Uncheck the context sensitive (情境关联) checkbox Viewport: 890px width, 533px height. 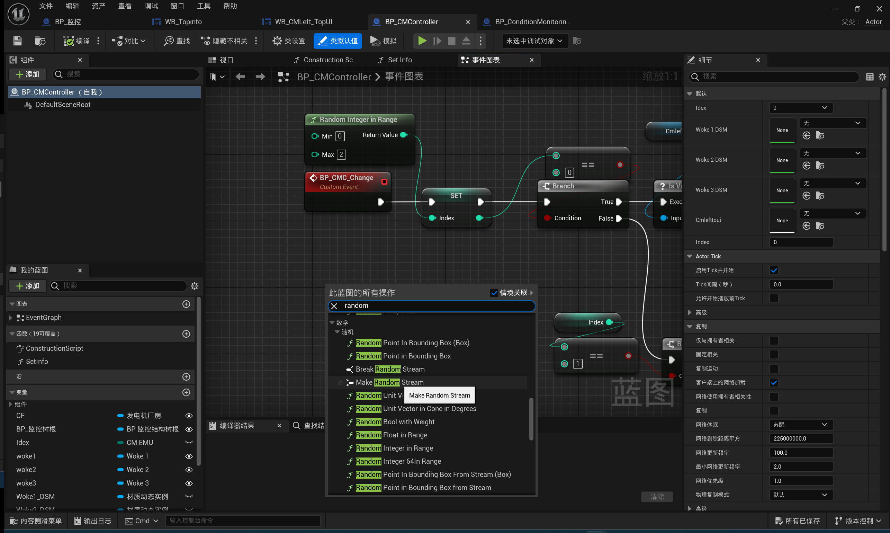(494, 293)
